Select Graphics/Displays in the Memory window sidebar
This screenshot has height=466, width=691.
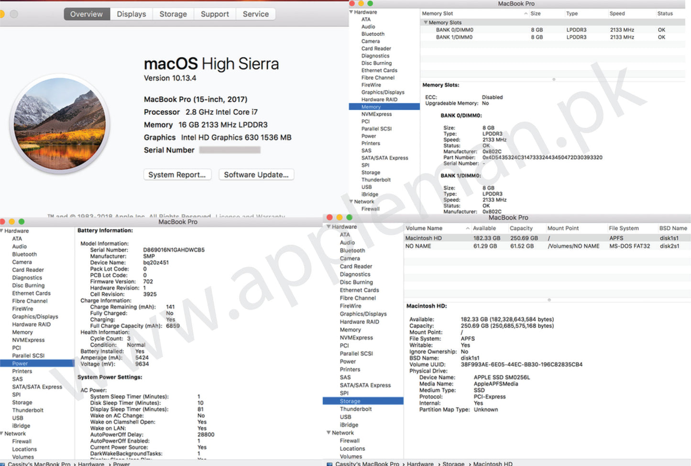pos(383,92)
